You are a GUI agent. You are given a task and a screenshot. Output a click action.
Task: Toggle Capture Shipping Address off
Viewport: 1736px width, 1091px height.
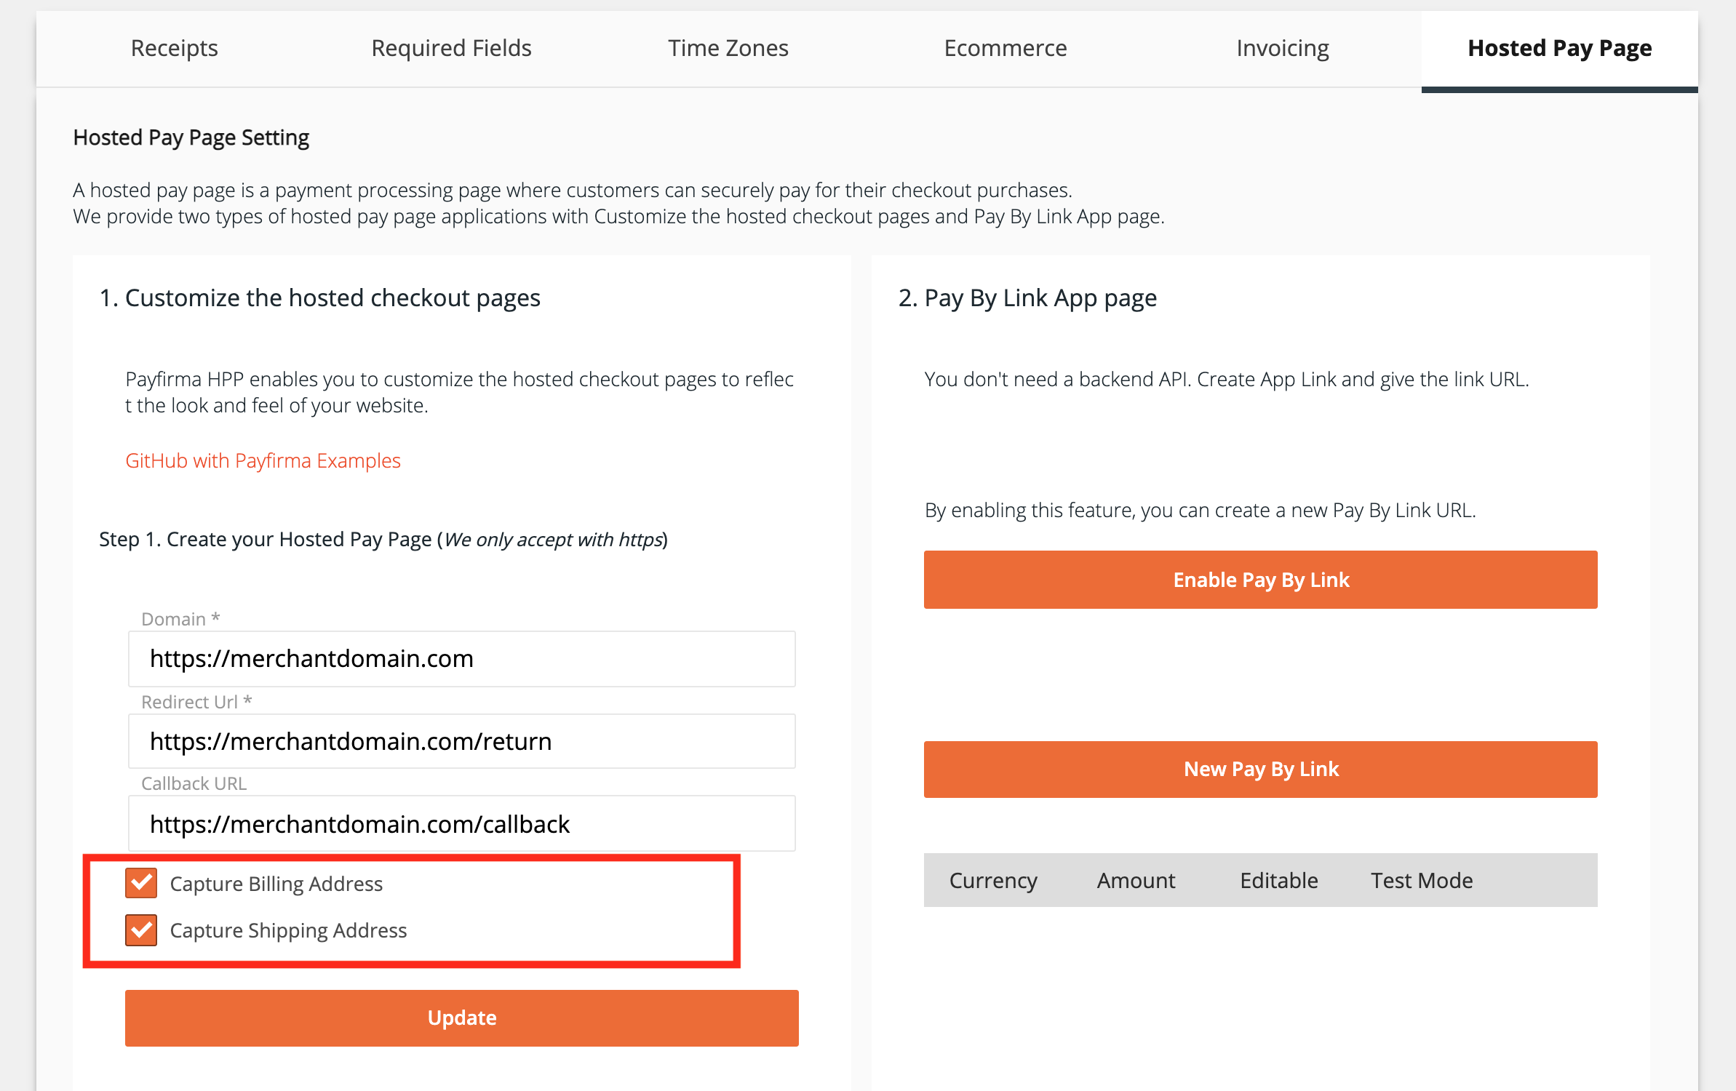[x=141, y=930]
